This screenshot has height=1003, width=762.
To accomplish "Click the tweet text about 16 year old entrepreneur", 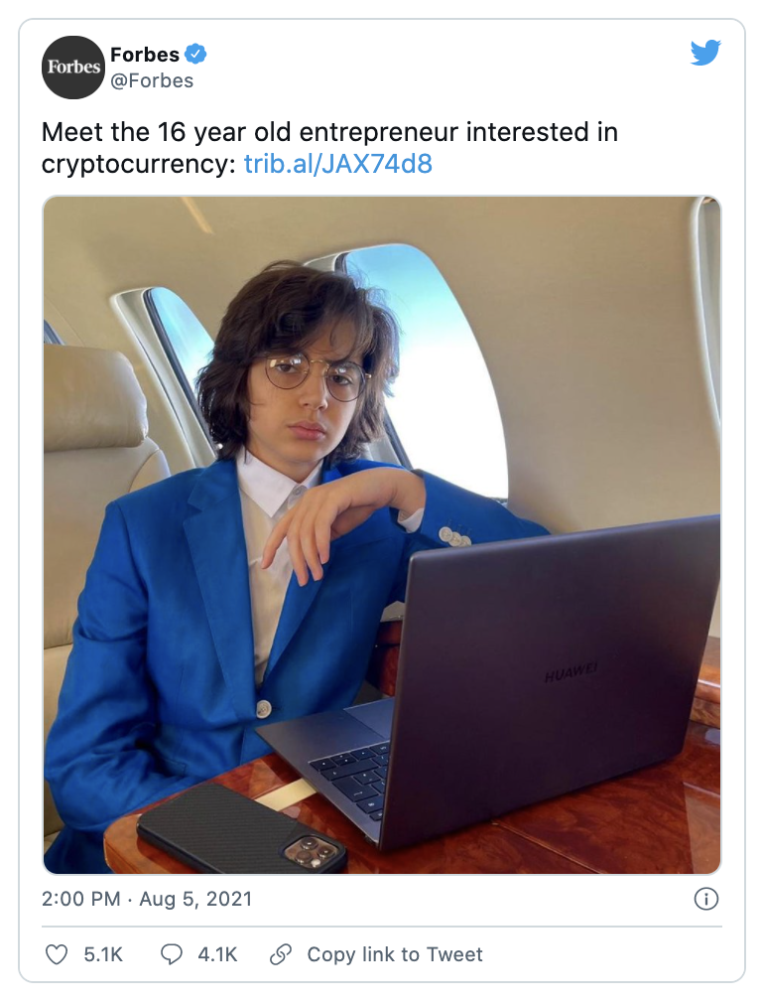I will click(329, 148).
